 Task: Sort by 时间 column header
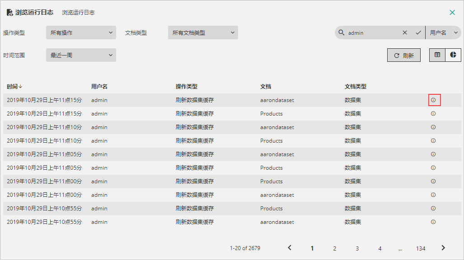point(14,87)
